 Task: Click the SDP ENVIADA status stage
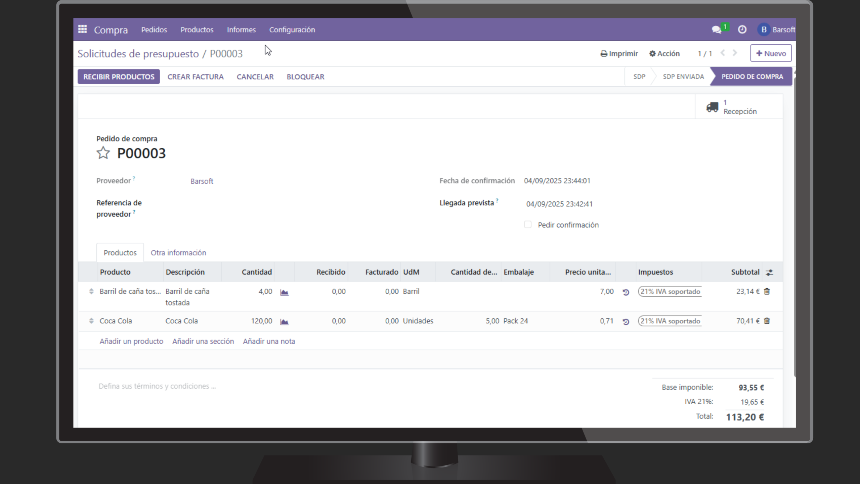tap(683, 77)
